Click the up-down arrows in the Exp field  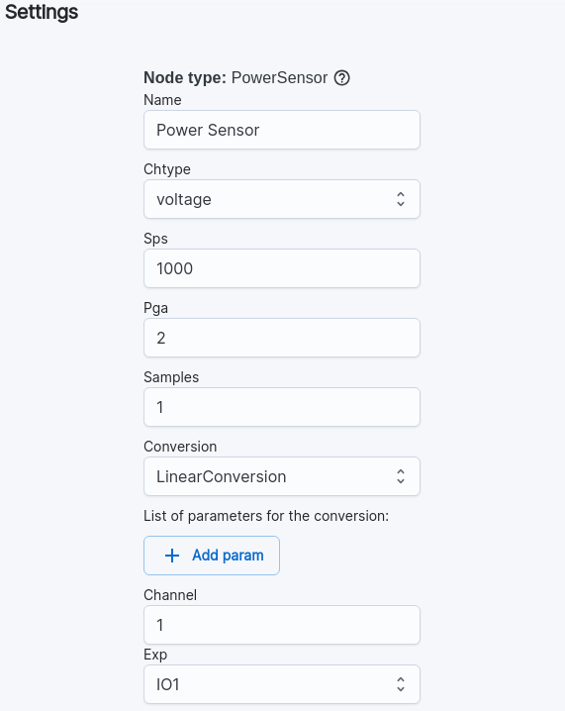(401, 684)
